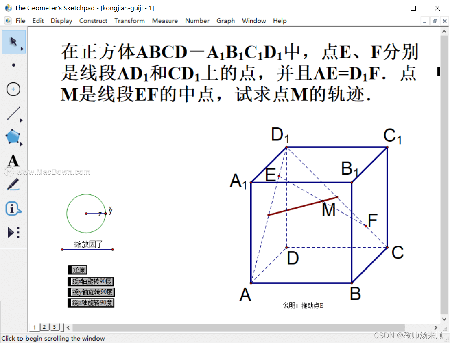Select vertex D1 of the cube
This screenshot has height=343, width=450.
(x=286, y=147)
